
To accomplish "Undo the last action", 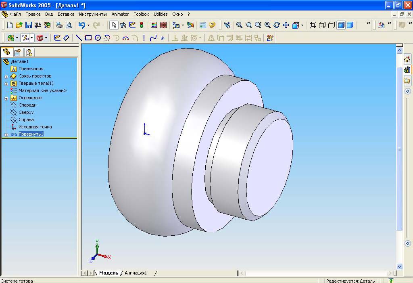I will [x=82, y=25].
